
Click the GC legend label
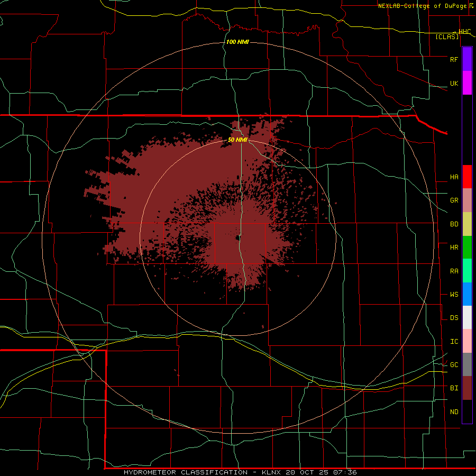click(x=454, y=365)
